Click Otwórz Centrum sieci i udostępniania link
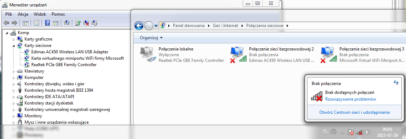406x139 pixels. click(x=354, y=112)
